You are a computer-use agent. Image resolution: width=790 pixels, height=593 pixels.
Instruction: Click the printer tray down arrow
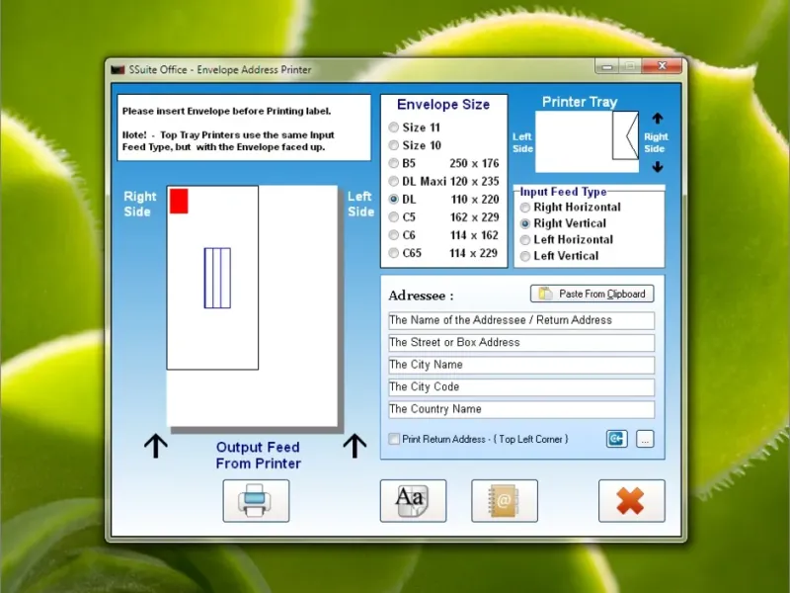coord(658,166)
